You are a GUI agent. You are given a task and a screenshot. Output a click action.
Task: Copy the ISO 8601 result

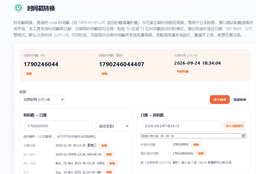click(x=109, y=154)
